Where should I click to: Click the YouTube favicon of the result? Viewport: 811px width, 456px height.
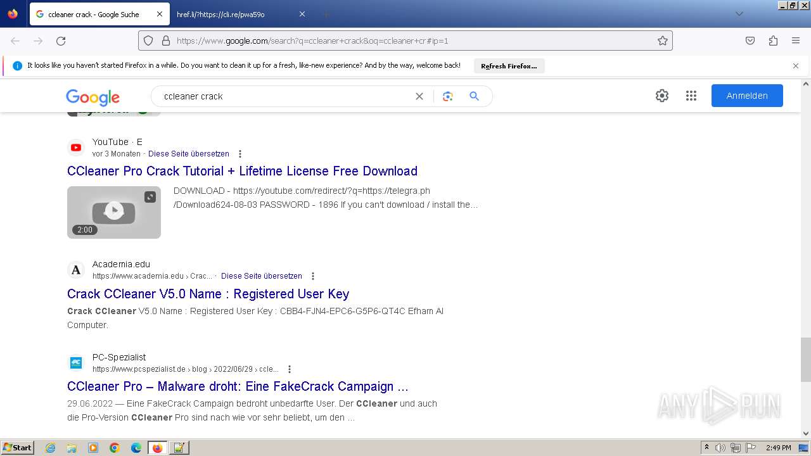pyautogui.click(x=76, y=148)
